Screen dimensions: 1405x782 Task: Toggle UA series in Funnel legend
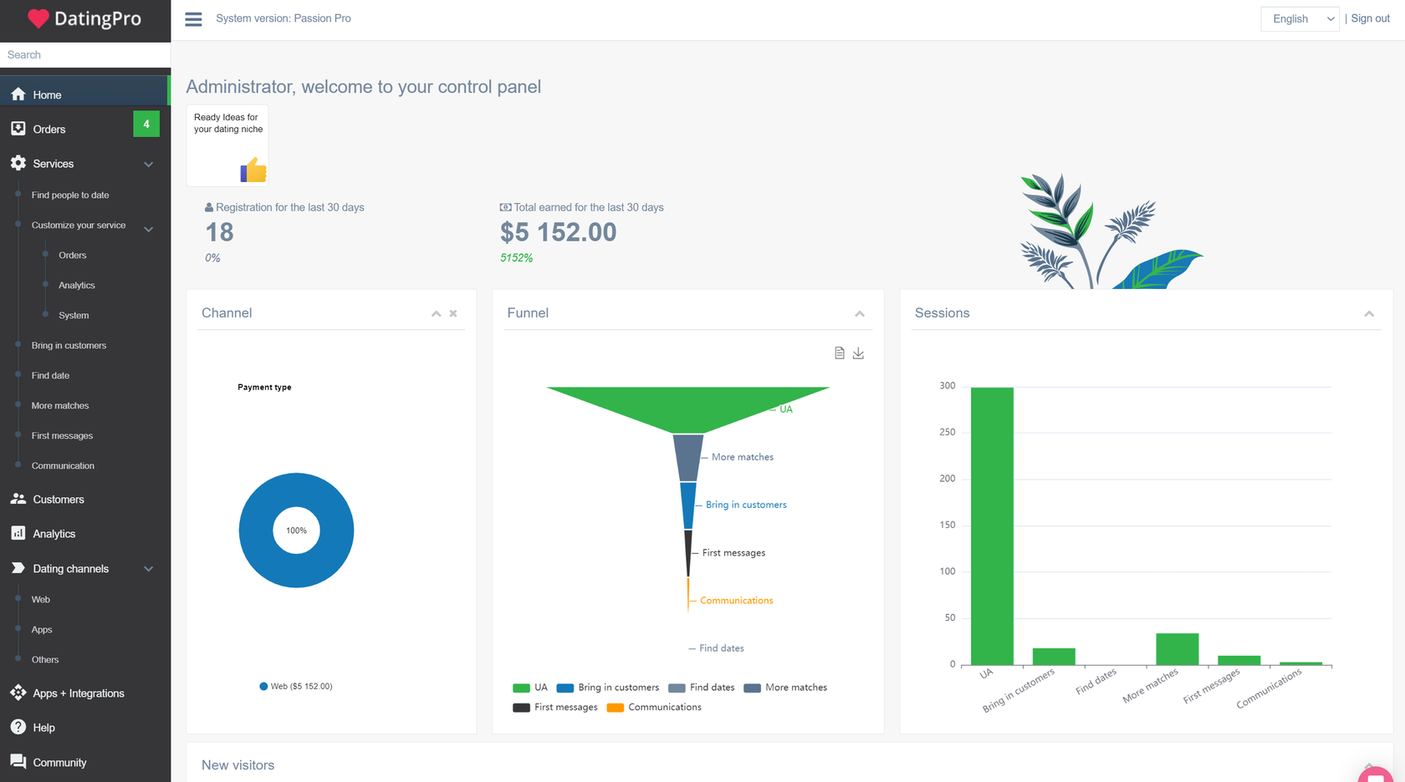[x=530, y=688]
